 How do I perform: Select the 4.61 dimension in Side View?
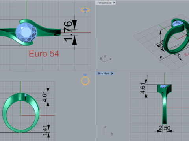coord(143,89)
